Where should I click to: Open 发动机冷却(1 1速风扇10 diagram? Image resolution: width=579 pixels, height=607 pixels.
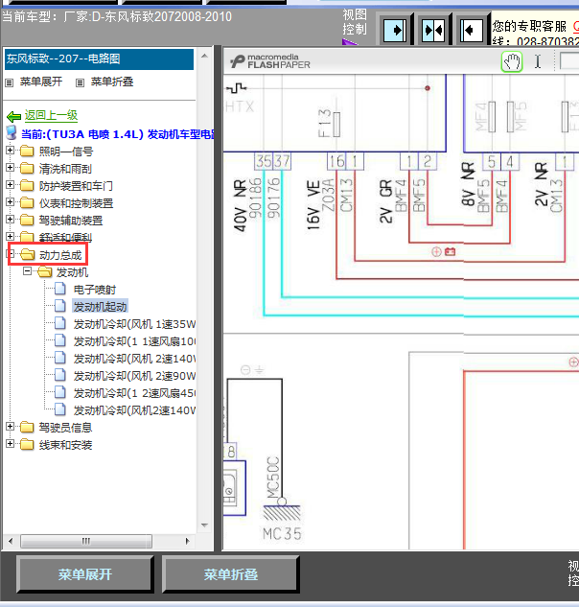coord(134,341)
